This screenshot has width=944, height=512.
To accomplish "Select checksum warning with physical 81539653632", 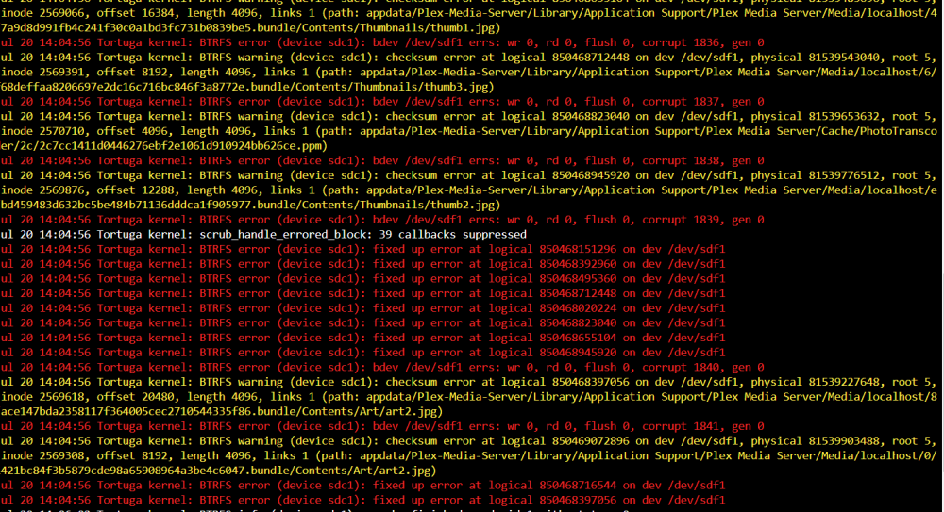I will point(469,117).
